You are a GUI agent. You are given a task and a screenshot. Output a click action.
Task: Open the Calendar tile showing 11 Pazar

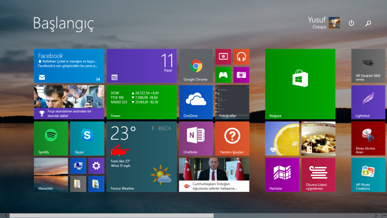(141, 66)
